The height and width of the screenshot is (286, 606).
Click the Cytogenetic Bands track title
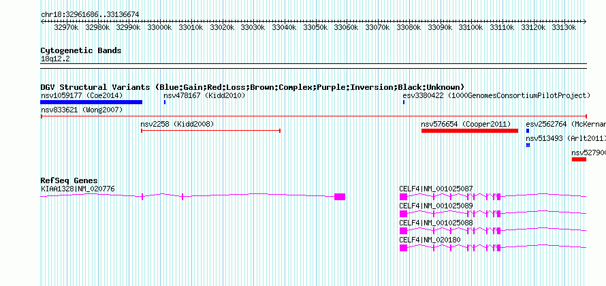(x=81, y=50)
